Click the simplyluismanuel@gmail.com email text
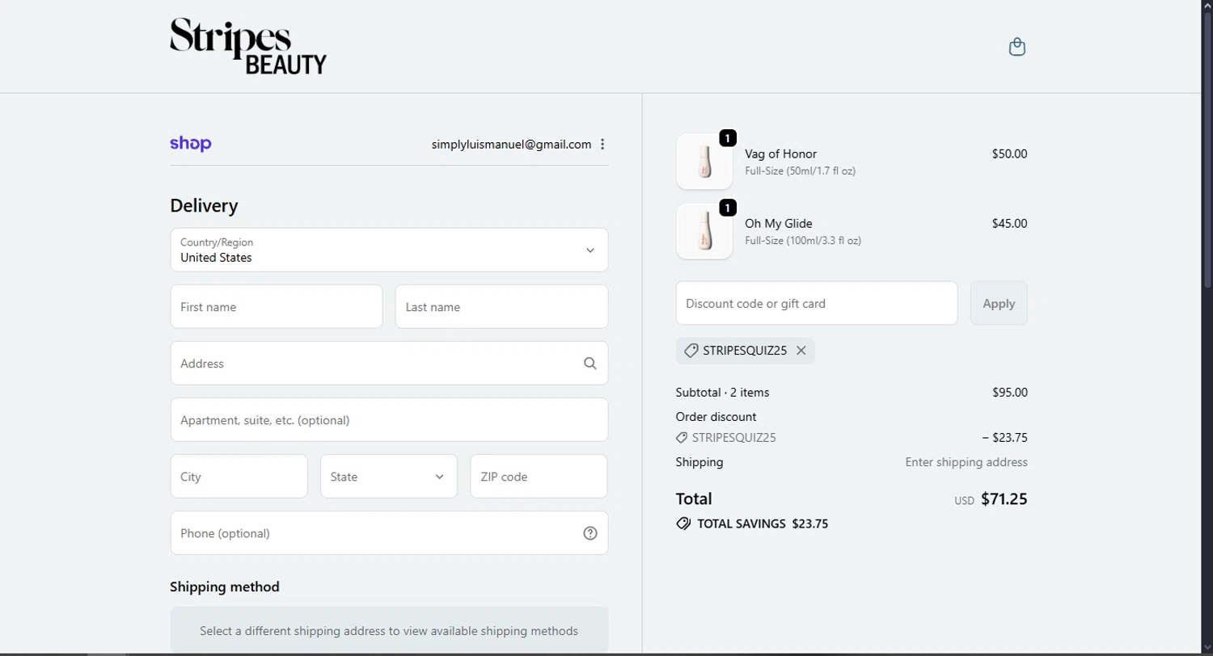Viewport: 1213px width, 656px height. click(511, 145)
